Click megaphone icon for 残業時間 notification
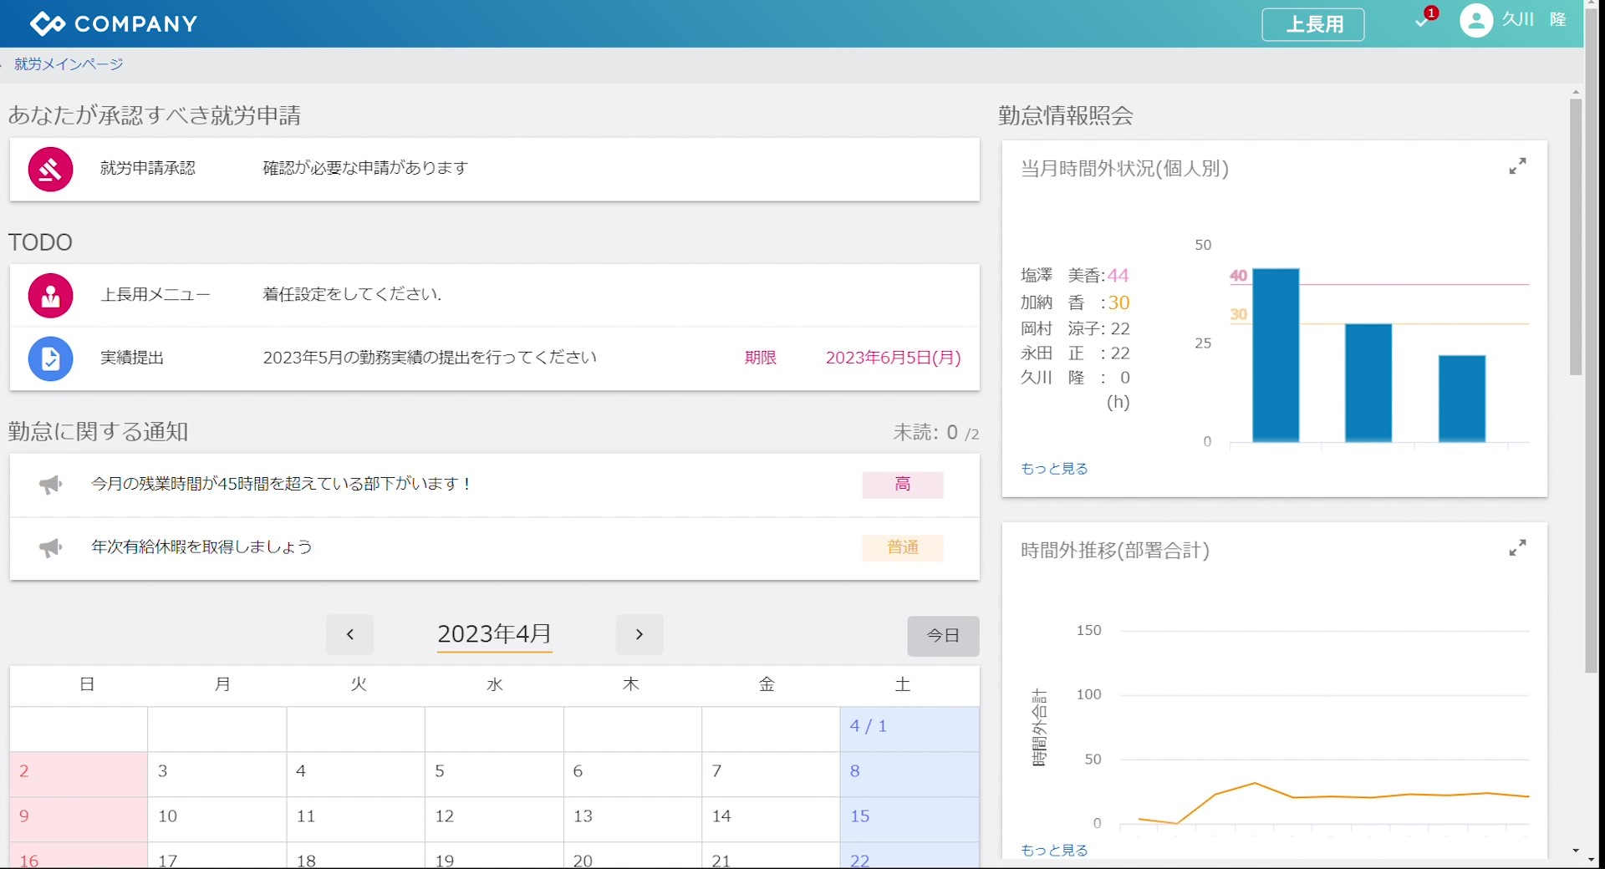The image size is (1605, 869). 50,485
